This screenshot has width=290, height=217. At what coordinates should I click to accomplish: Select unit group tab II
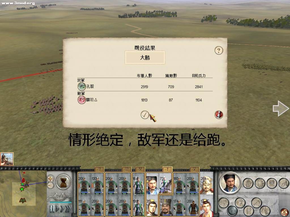[99, 170]
